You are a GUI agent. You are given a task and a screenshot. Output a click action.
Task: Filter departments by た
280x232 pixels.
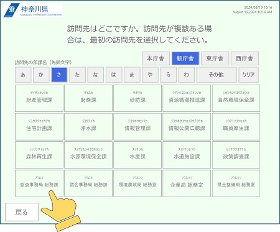pyautogui.click(x=77, y=75)
